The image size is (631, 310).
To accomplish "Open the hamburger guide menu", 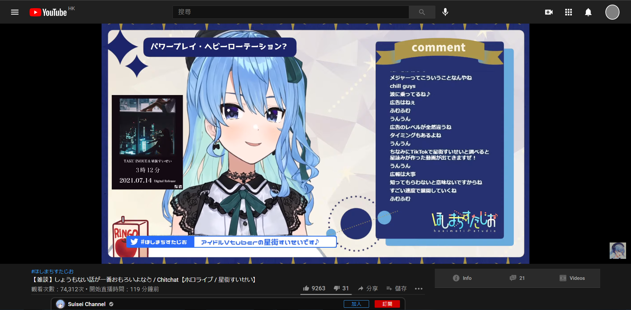I will (x=15, y=12).
